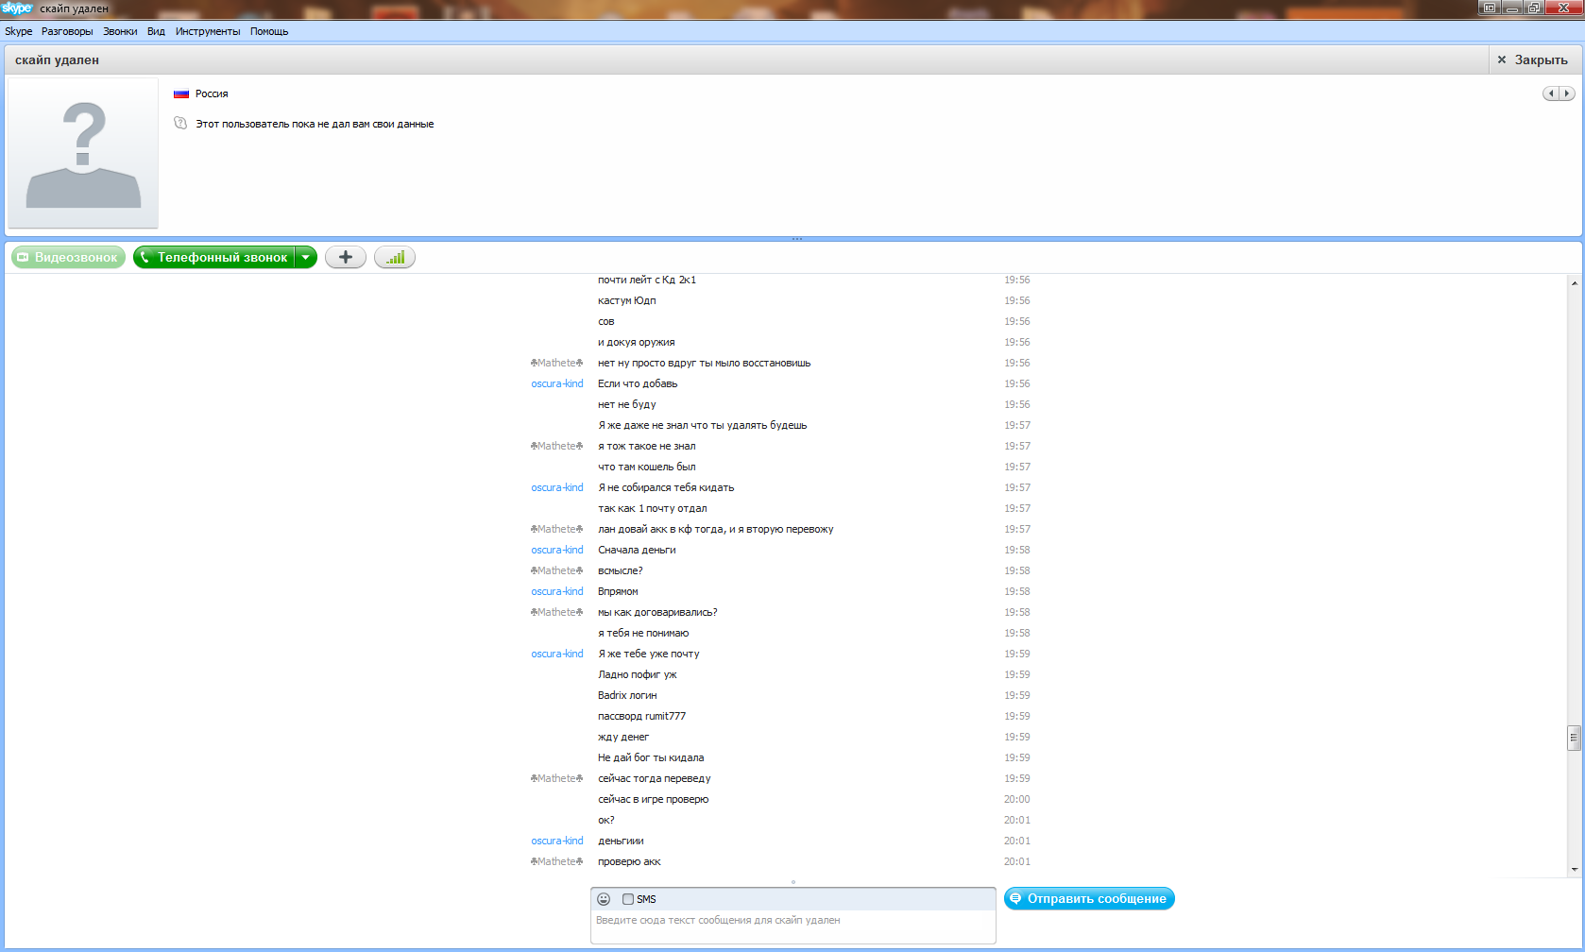Click oscura-kind beside "Я же тебе уже почту"
The height and width of the screenshot is (952, 1585).
point(557,654)
